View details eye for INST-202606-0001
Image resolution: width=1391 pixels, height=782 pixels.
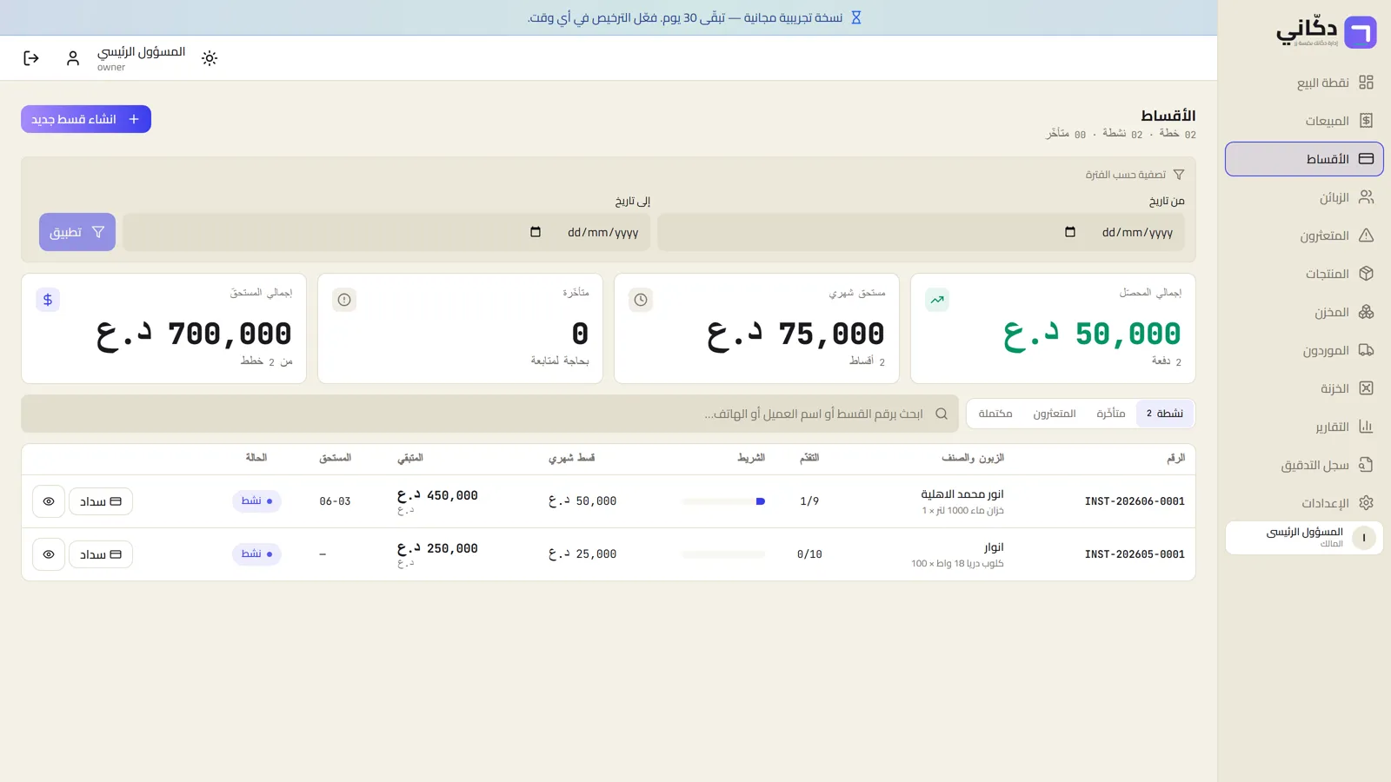49,501
